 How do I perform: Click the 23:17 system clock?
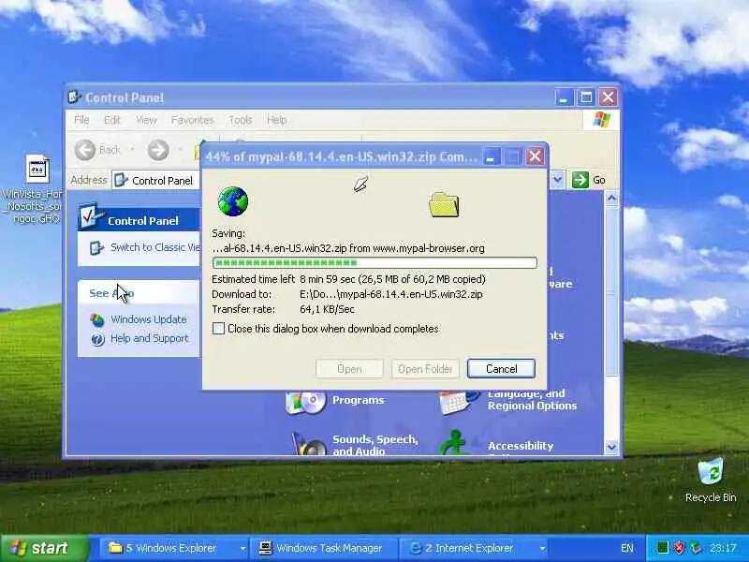[x=723, y=548]
